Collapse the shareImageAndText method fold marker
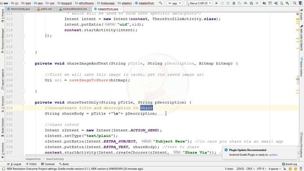This screenshot has height=171, width=304. (23, 63)
